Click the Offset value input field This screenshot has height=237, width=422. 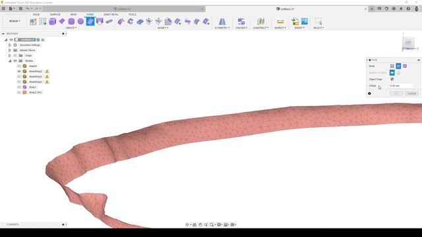tap(402, 86)
